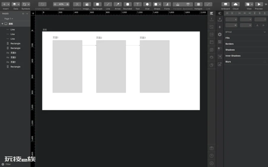
Task: Collapse the 画板 artboard layer group
Action: coord(2,24)
